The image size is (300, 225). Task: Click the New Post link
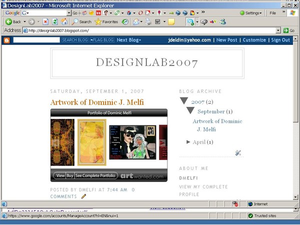pos(226,40)
